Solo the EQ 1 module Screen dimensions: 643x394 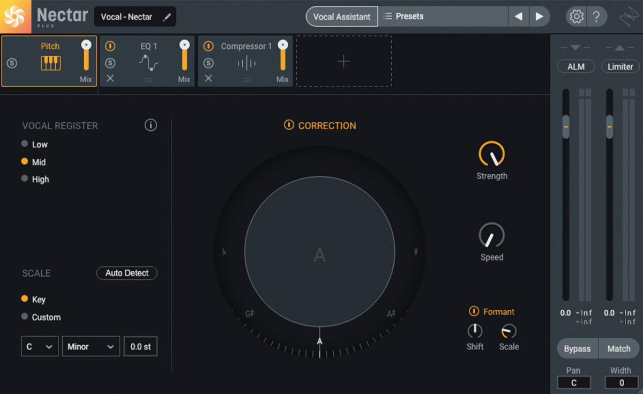point(110,63)
